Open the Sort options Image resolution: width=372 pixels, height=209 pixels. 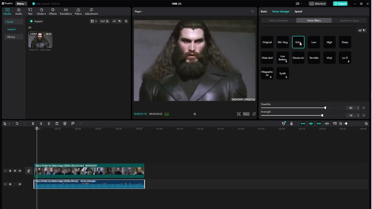104,21
